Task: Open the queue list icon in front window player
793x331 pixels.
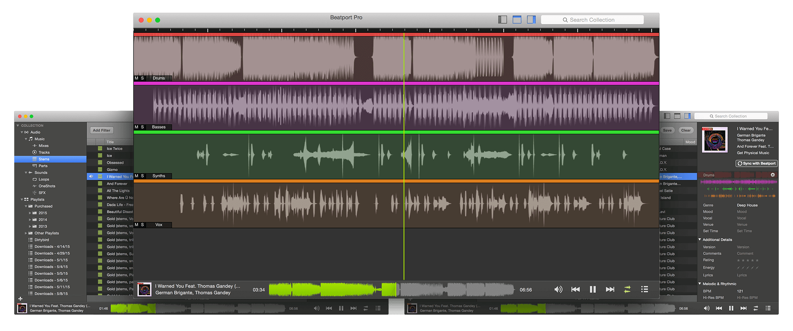Action: click(645, 289)
